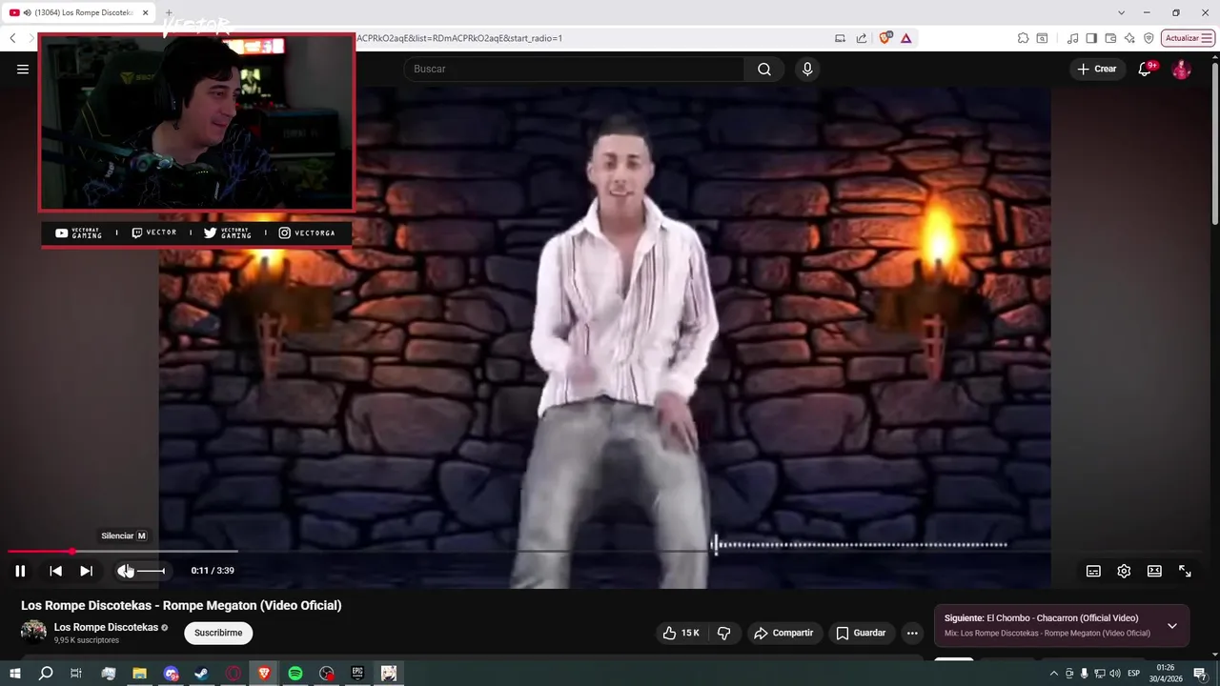This screenshot has height=686, width=1220.
Task: Dislike the video
Action: [x=724, y=633]
